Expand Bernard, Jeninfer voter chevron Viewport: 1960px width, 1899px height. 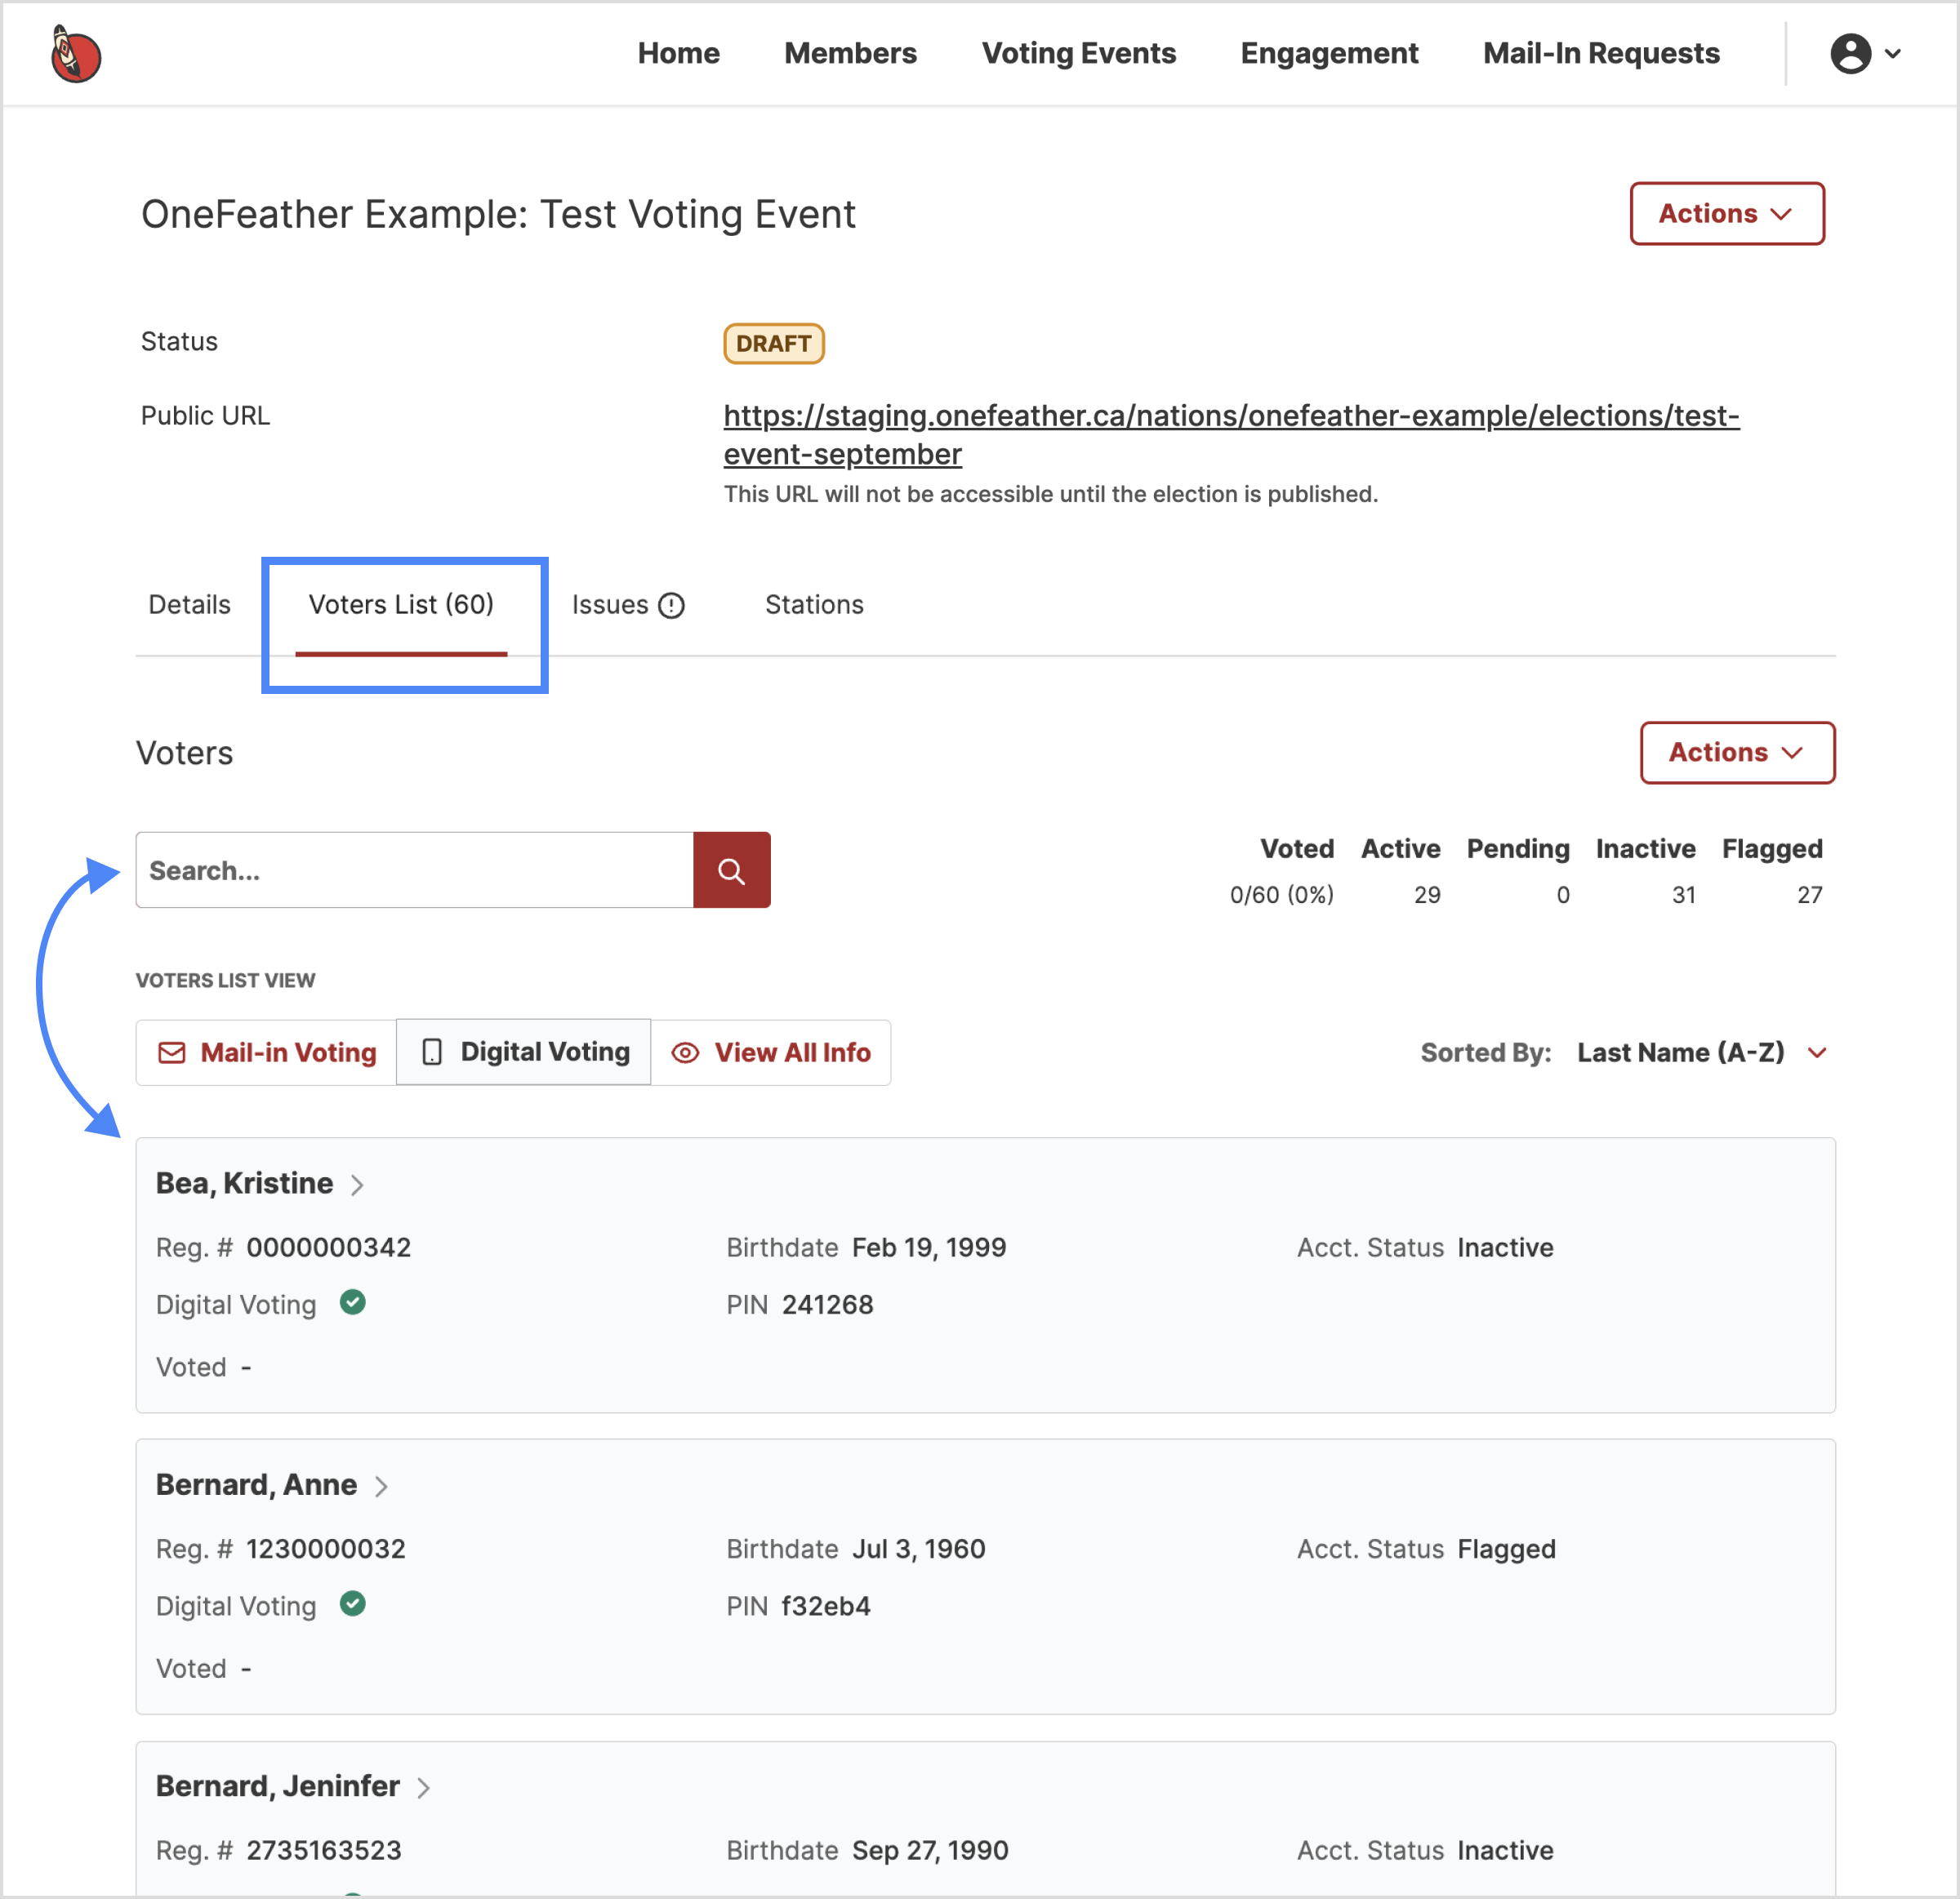click(x=424, y=1788)
